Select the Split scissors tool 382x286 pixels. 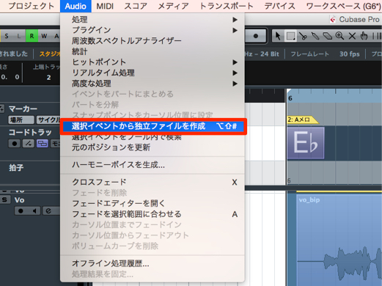pyautogui.click(x=303, y=36)
